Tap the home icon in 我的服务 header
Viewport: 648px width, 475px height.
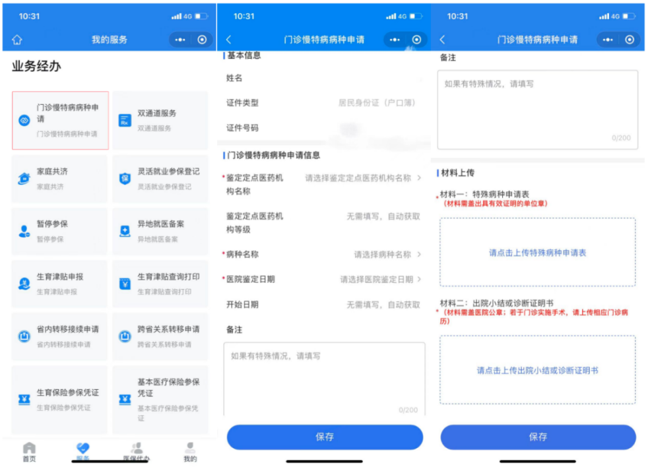pos(17,40)
